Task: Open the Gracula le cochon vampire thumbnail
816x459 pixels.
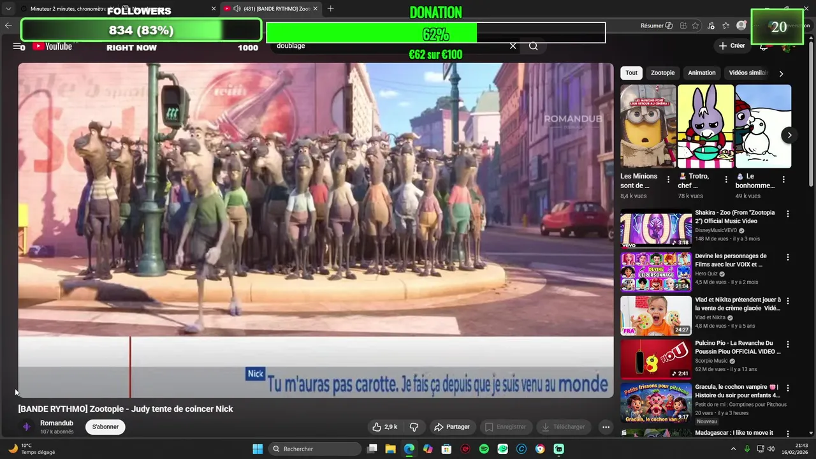Action: coord(656,402)
